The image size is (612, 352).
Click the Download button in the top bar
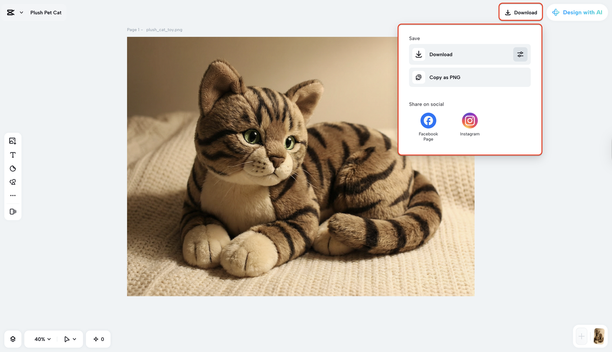pos(521,12)
